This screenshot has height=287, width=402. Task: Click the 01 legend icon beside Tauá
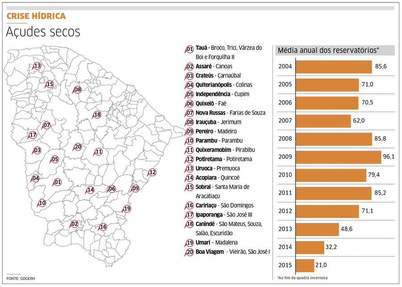189,49
